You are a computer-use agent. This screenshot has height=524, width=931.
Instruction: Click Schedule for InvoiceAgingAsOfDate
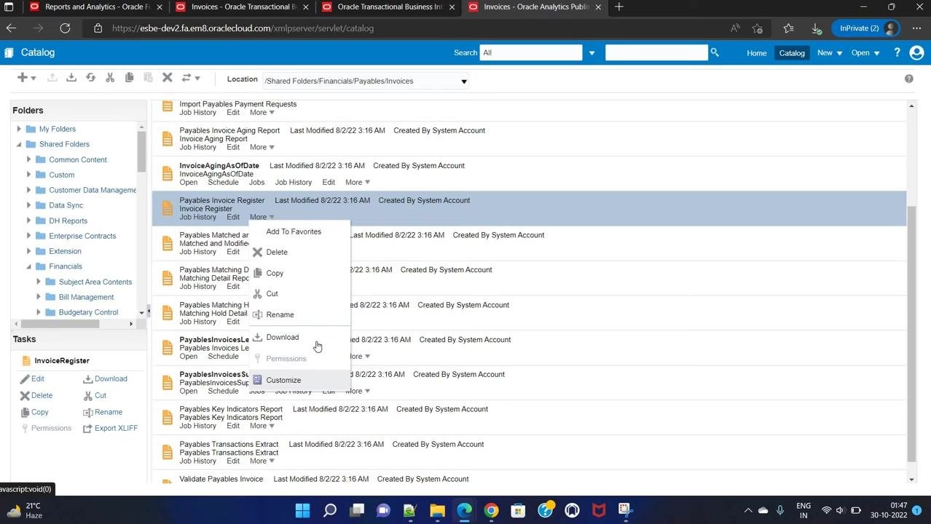223,182
